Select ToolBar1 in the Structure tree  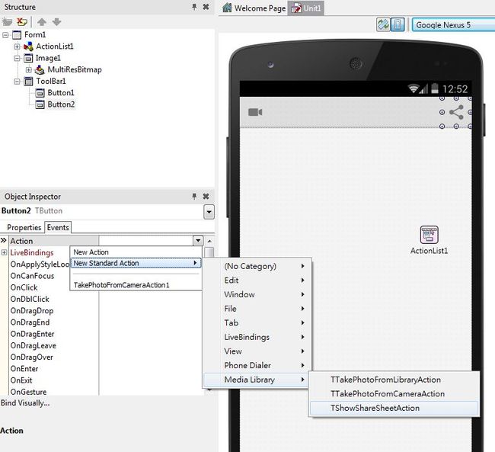click(51, 82)
